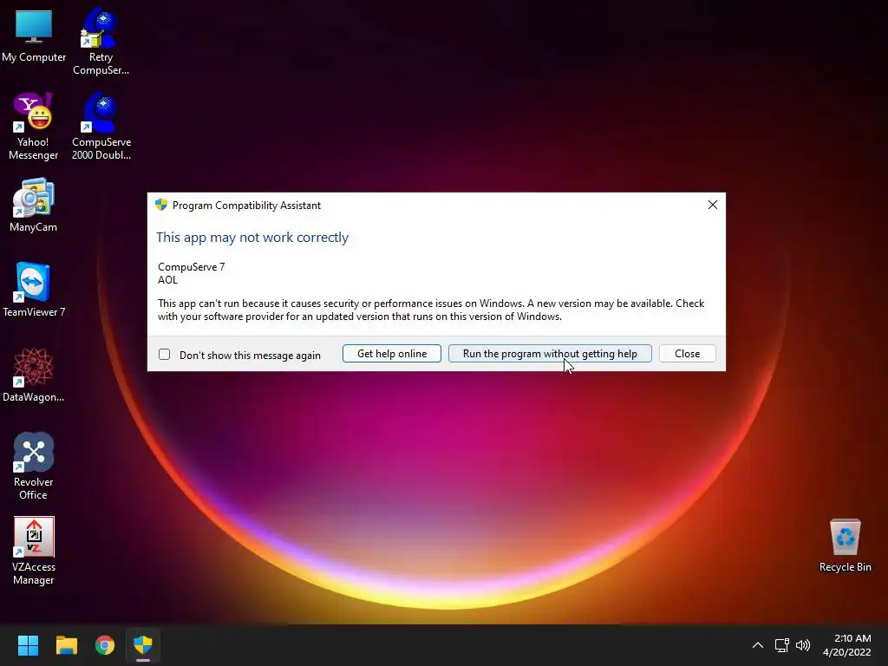Check Don't show this message again
This screenshot has height=666, width=888.
(x=164, y=355)
